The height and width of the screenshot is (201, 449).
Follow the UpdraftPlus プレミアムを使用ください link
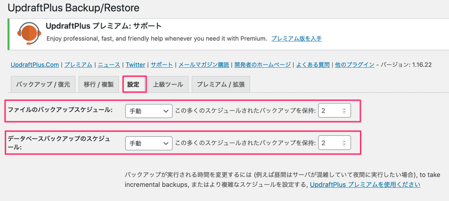[365, 185]
